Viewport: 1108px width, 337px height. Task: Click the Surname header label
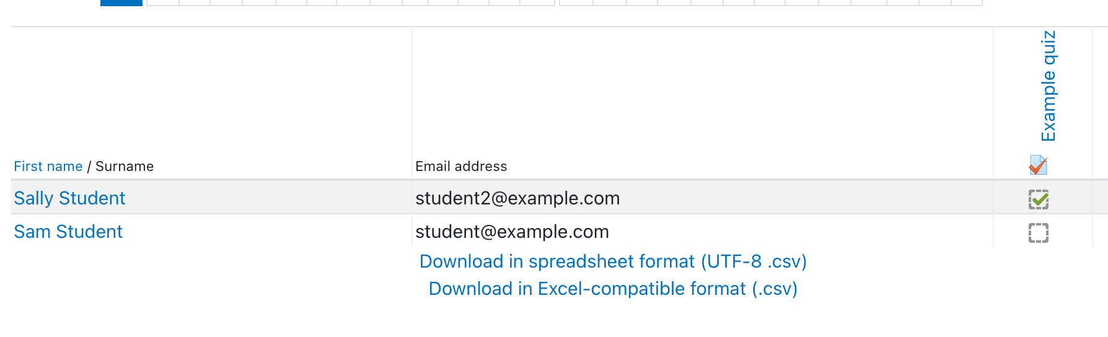pos(125,166)
